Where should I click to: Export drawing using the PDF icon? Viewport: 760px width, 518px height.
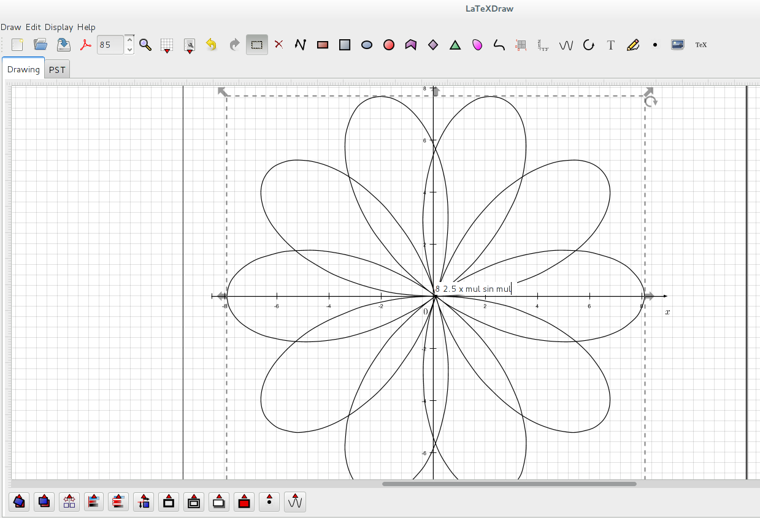coord(86,45)
